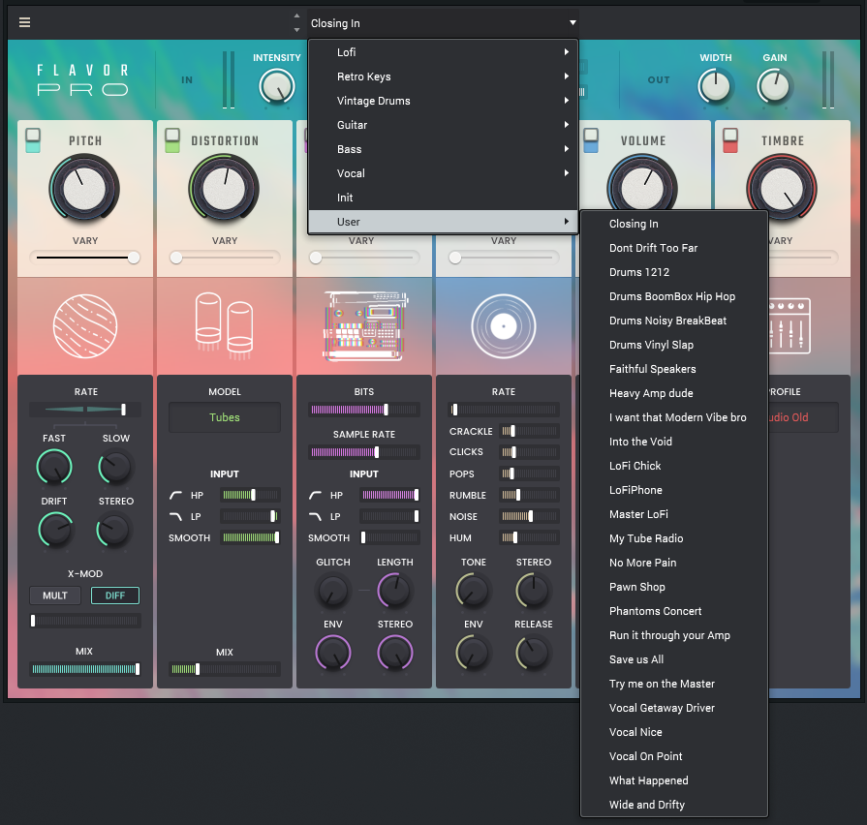Adjust the Noise slider
Image resolution: width=867 pixels, height=825 pixels.
pyautogui.click(x=529, y=517)
